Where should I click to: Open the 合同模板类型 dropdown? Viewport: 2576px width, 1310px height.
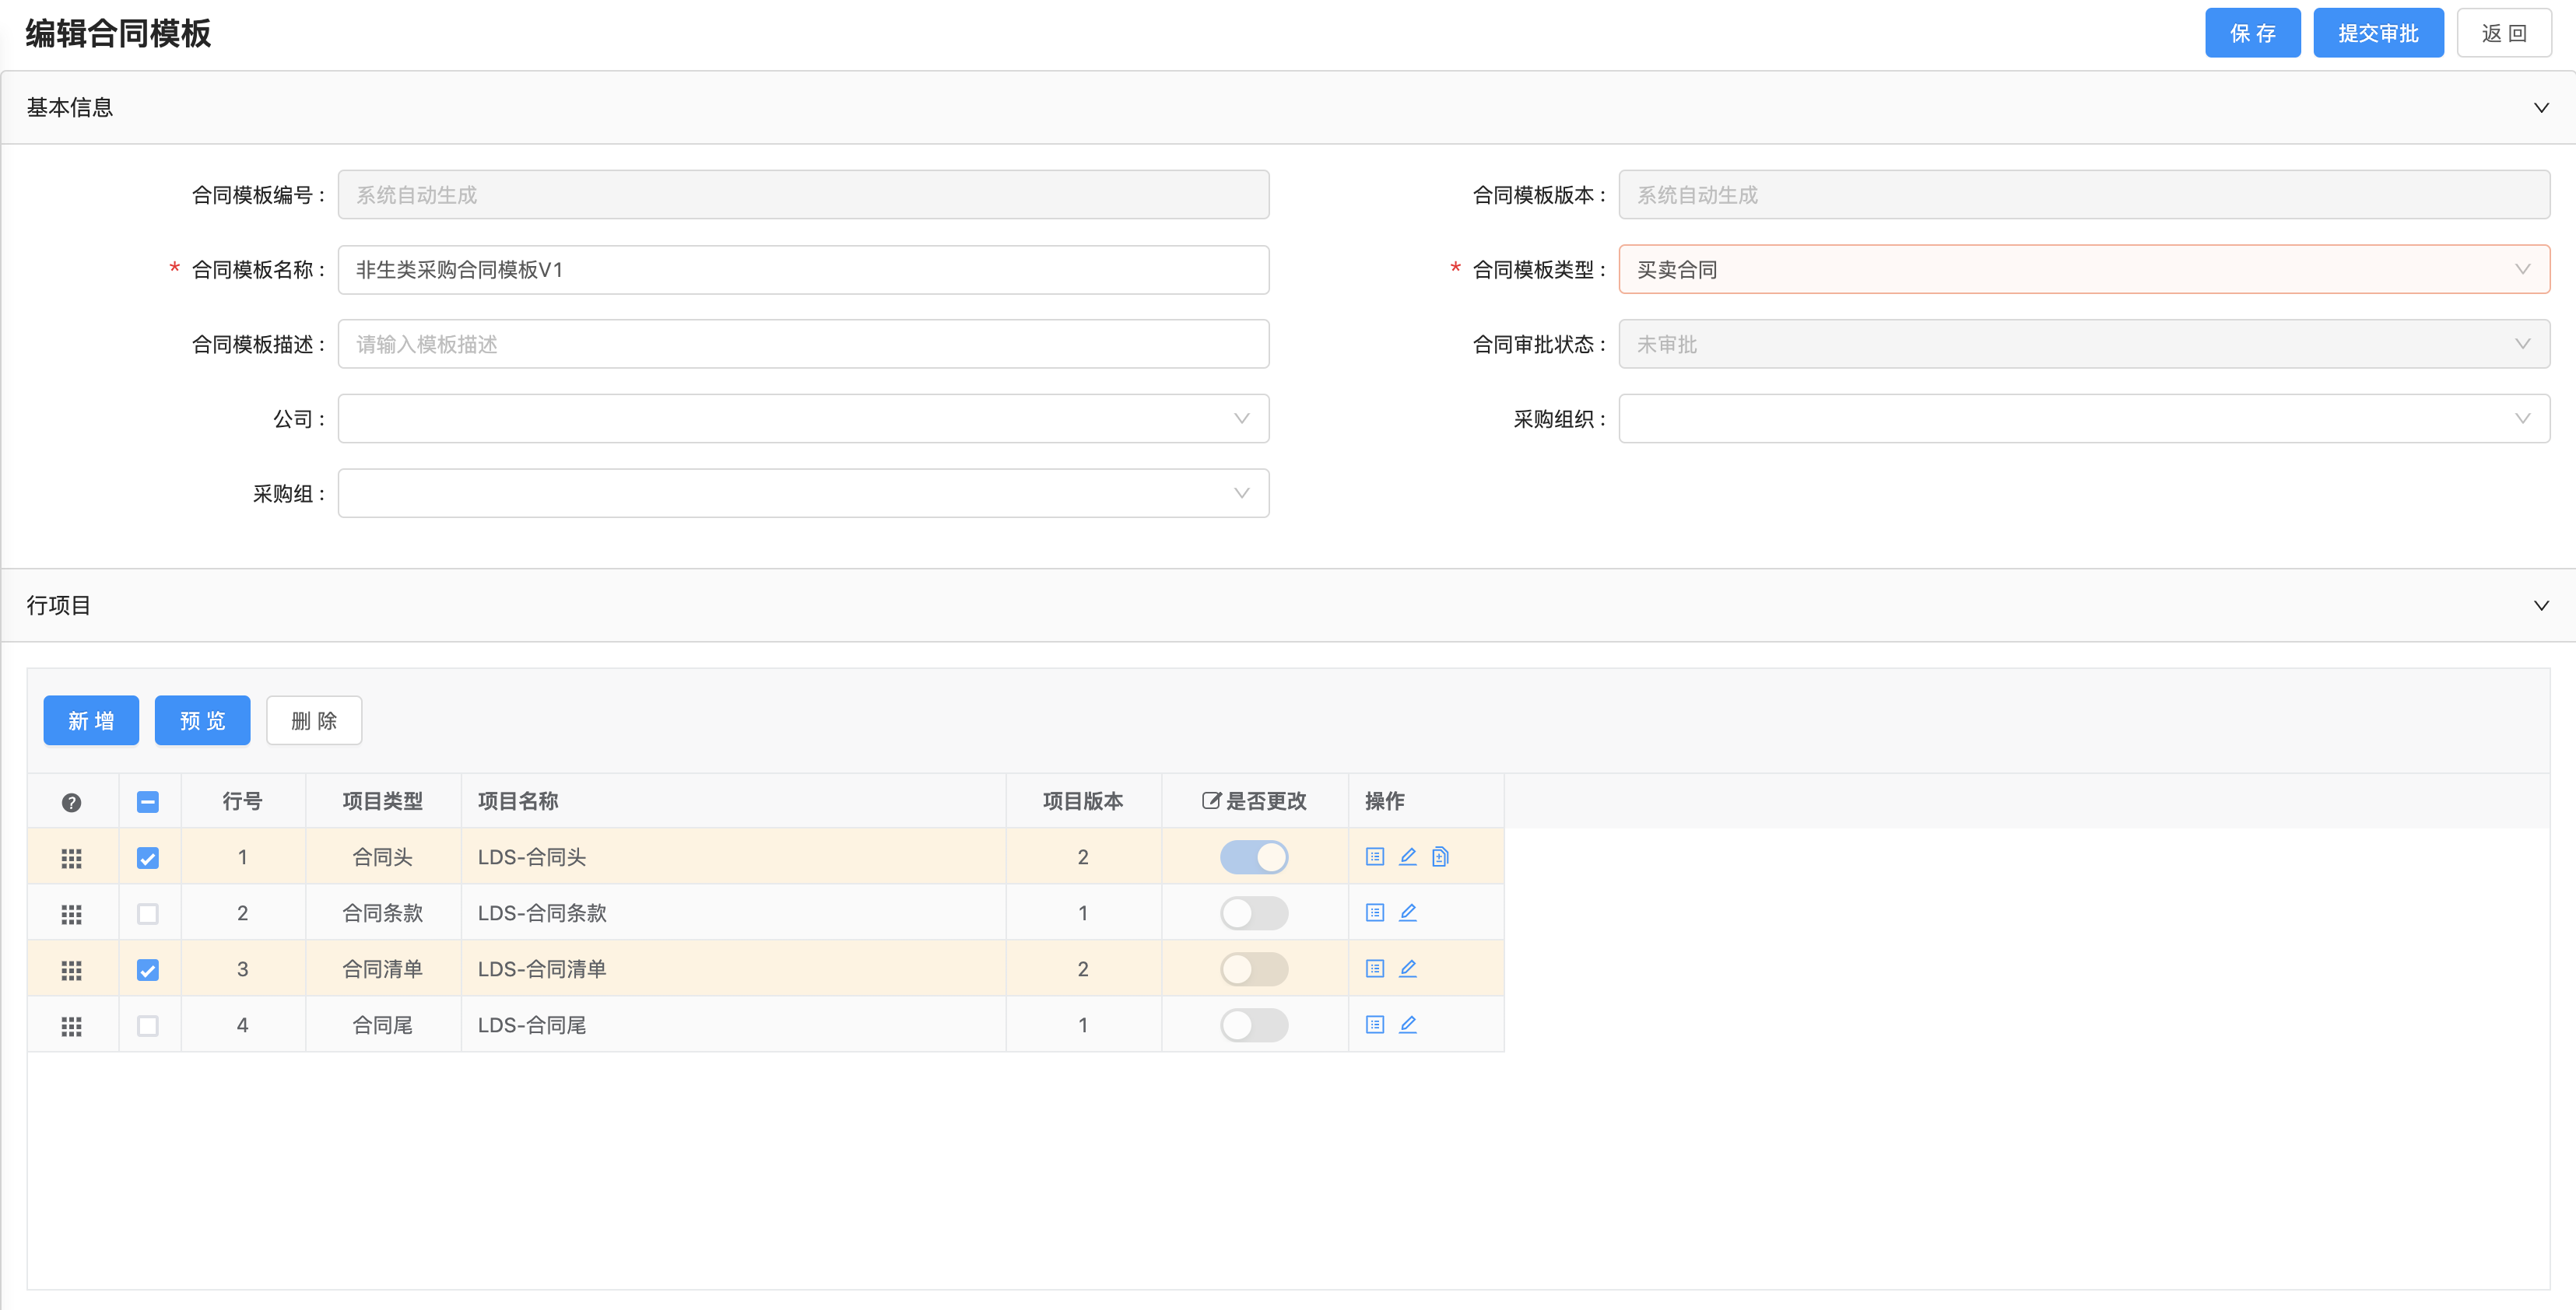click(x=2083, y=270)
